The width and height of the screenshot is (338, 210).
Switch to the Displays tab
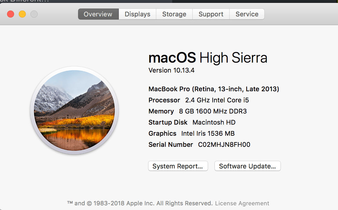pos(137,14)
